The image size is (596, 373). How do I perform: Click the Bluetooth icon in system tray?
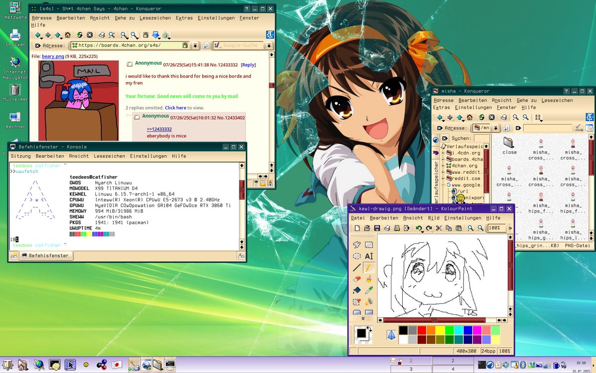coord(522,365)
